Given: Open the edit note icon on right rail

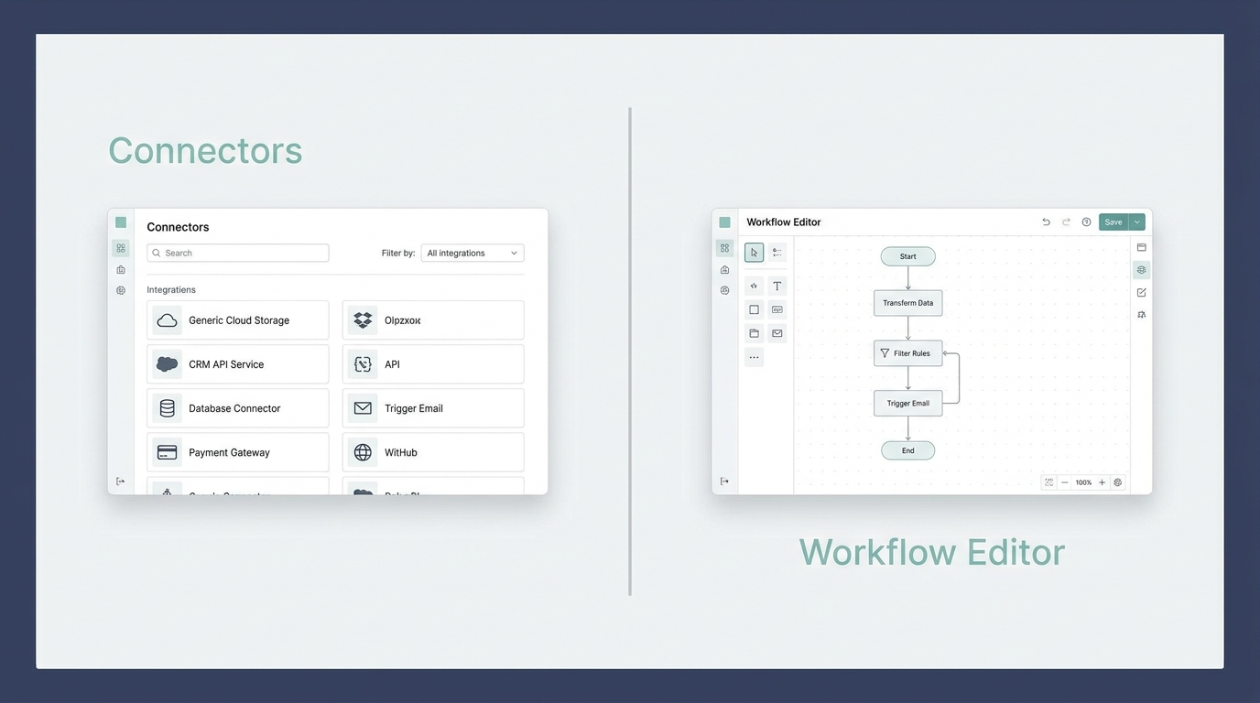Looking at the screenshot, I should pos(1141,292).
